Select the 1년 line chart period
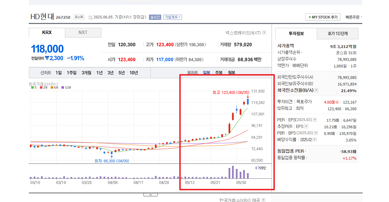The height and width of the screenshot is (202, 389). coord(99,73)
